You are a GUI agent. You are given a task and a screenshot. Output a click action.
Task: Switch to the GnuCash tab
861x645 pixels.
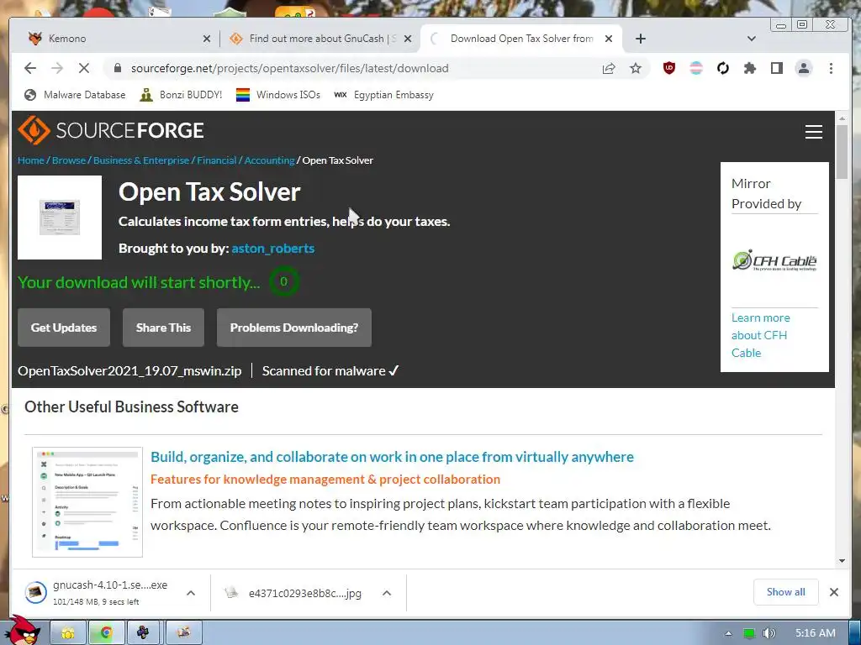tap(320, 39)
